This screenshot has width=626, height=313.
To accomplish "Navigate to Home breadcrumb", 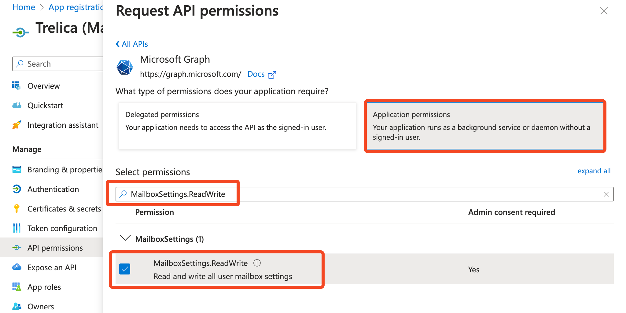I will [x=24, y=7].
